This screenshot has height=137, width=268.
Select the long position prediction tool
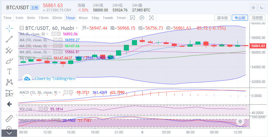click(x=9, y=93)
